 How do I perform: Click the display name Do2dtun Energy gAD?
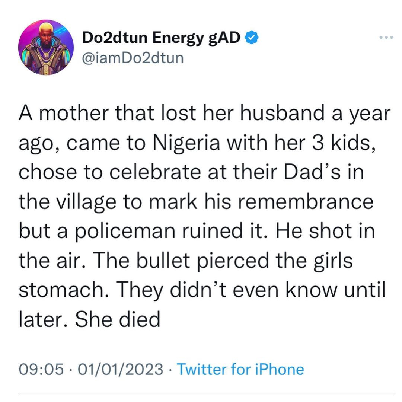(x=161, y=38)
